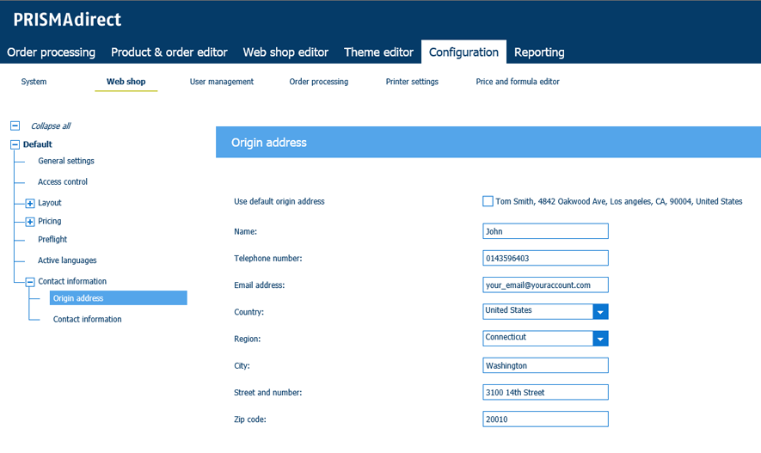Expand the Layout tree node
Viewport: 761px width, 453px height.
(30, 203)
